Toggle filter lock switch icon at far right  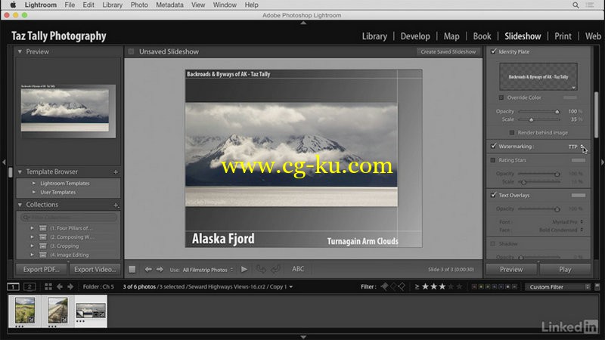[x=597, y=287]
